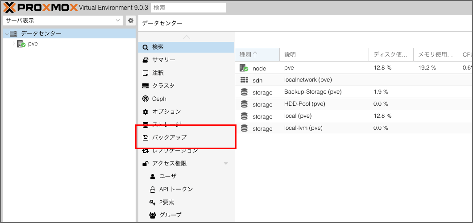Collapse the データセンター tree node
The width and height of the screenshot is (473, 223).
click(x=6, y=34)
